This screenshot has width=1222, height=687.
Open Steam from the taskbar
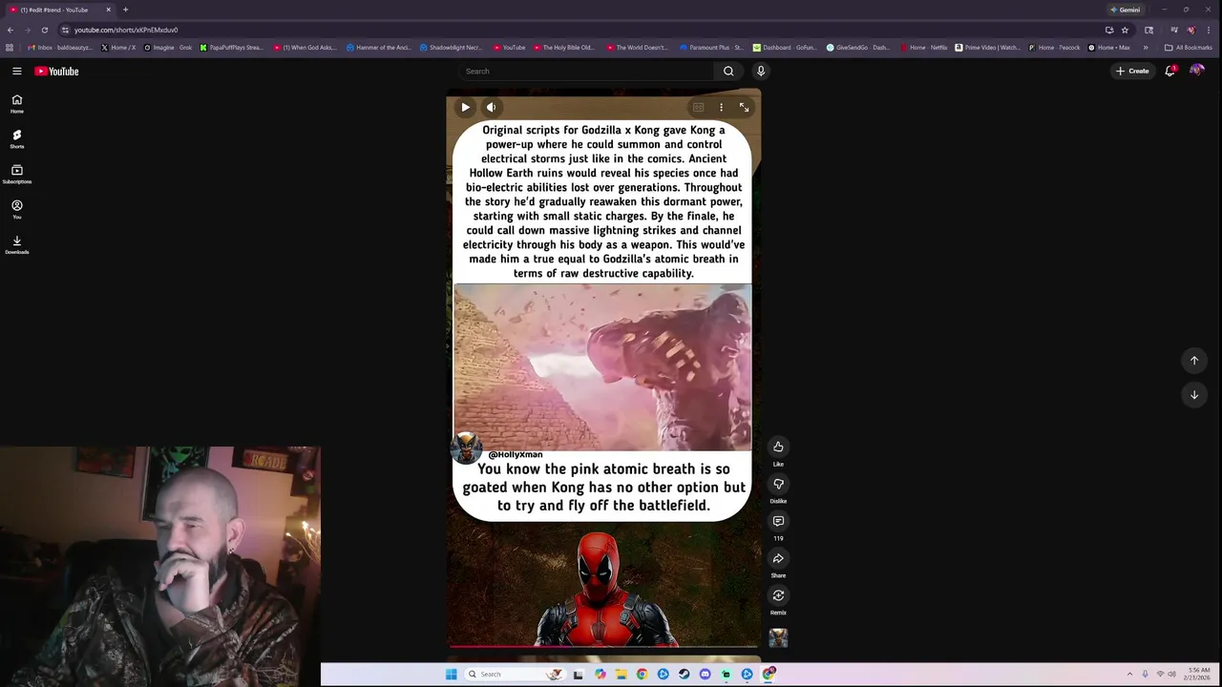click(684, 675)
